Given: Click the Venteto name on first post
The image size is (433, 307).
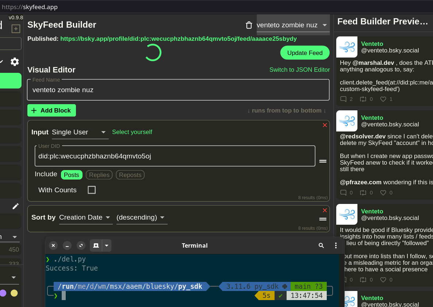Looking at the screenshot, I should tap(372, 44).
